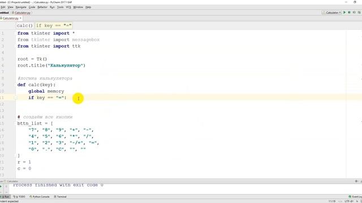Open the Edit menu

click(x=3, y=7)
